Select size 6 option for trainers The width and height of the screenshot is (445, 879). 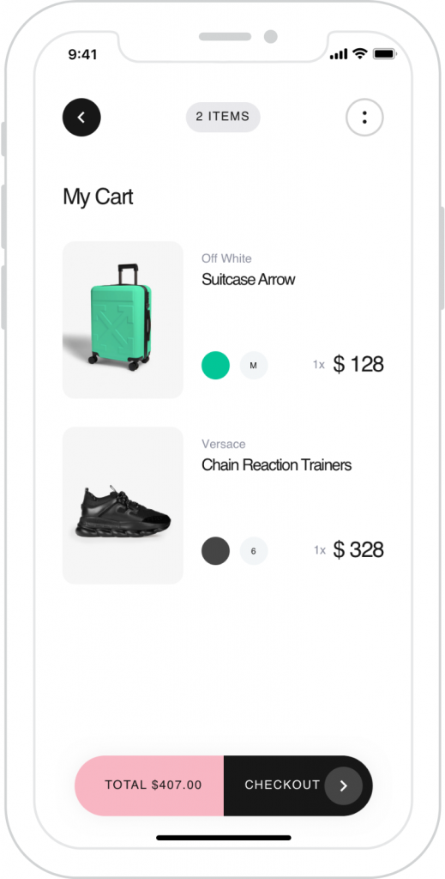coord(254,551)
